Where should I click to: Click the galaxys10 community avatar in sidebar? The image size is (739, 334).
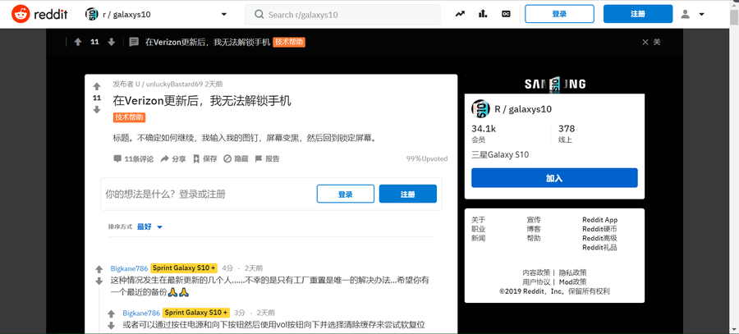480,109
